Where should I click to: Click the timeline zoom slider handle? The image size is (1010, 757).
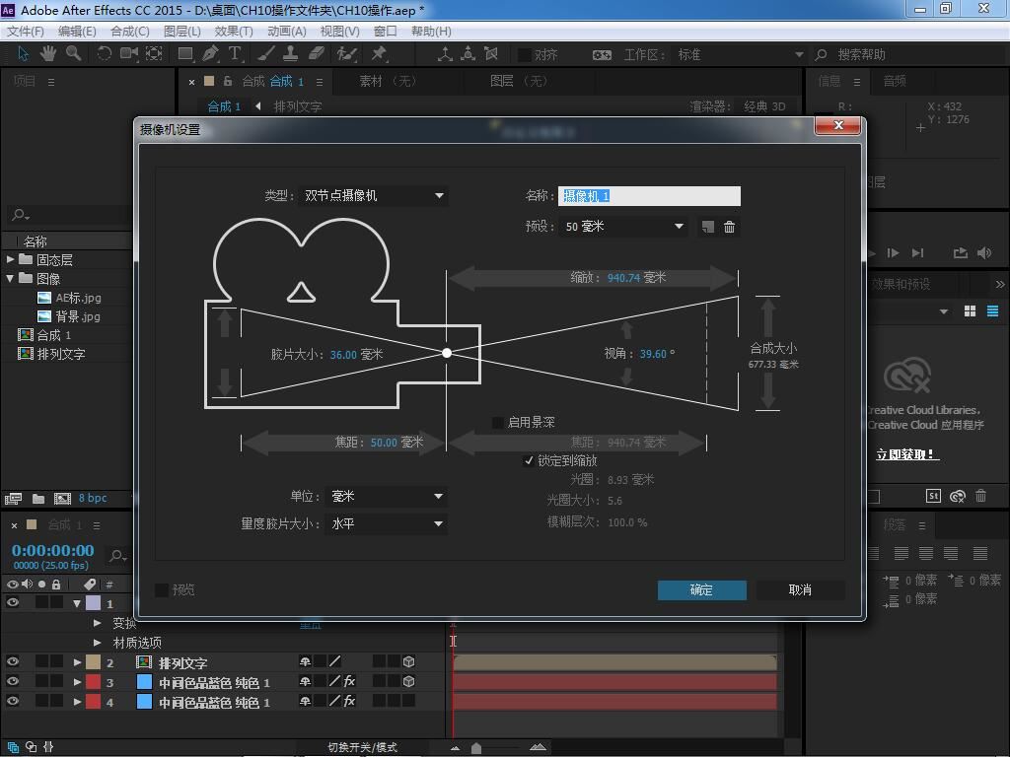tap(476, 747)
